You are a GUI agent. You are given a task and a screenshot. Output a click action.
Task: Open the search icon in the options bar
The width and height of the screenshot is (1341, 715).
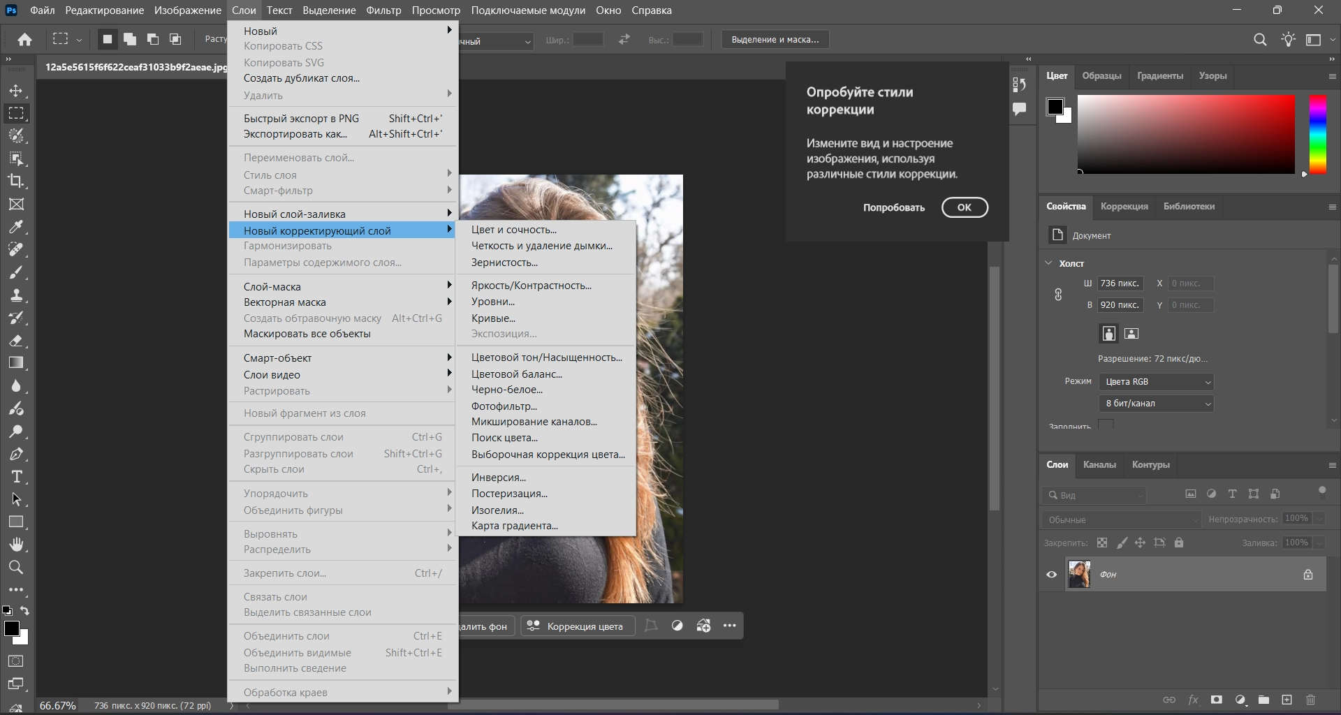[x=1260, y=40]
